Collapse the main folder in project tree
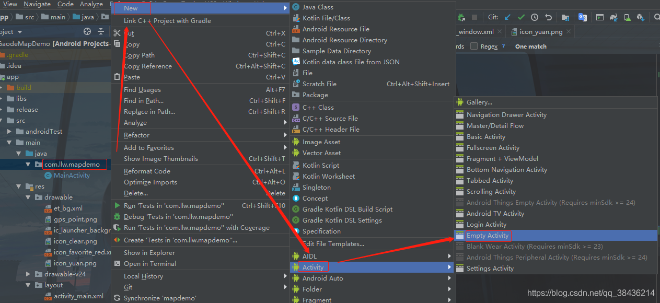 pos(9,143)
